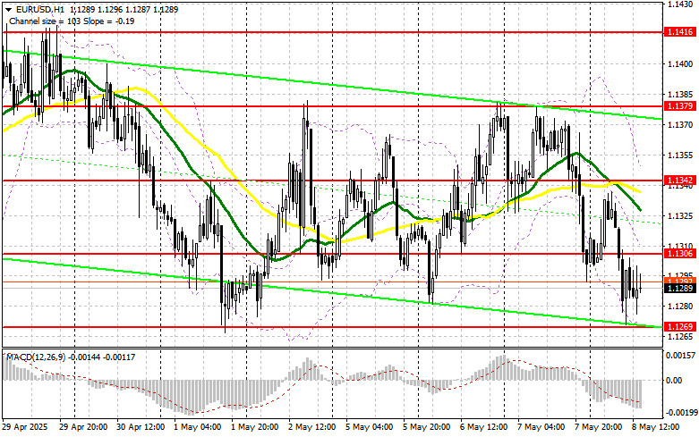Click the '29 Apr 2025' time axis label
Viewport: 699px width, 437px height.
tap(25, 427)
